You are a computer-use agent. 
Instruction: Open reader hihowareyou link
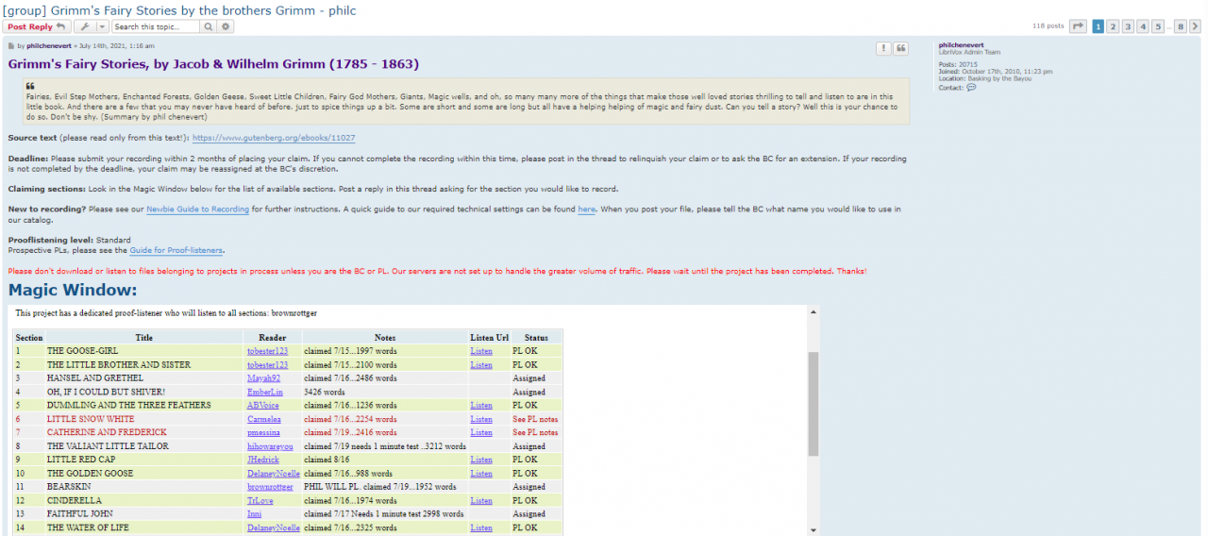click(270, 446)
